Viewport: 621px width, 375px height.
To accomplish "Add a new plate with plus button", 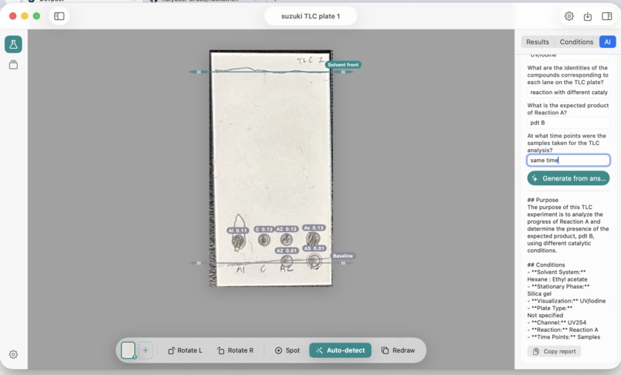I will click(x=146, y=350).
